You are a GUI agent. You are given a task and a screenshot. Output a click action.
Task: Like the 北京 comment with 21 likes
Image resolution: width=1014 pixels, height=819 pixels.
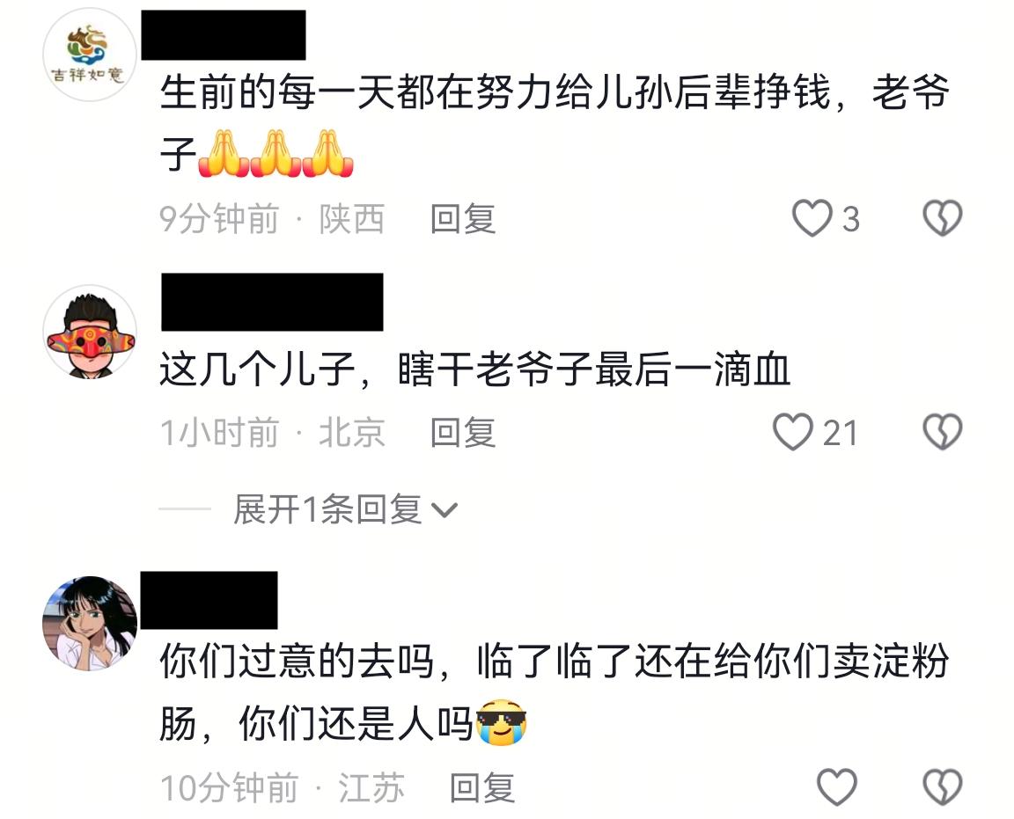tap(793, 432)
